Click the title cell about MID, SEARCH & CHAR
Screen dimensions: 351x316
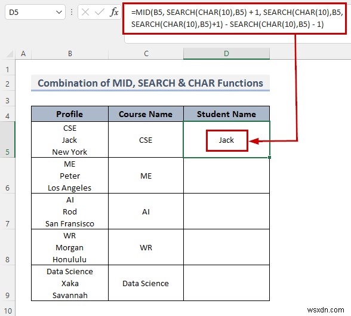pyautogui.click(x=150, y=83)
